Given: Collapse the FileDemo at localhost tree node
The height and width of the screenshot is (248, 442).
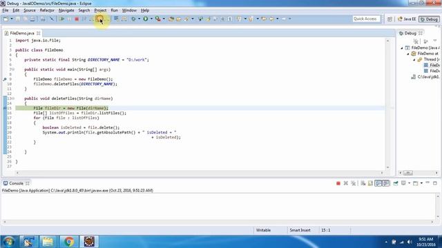Looking at the screenshot, I should pyautogui.click(x=408, y=54).
